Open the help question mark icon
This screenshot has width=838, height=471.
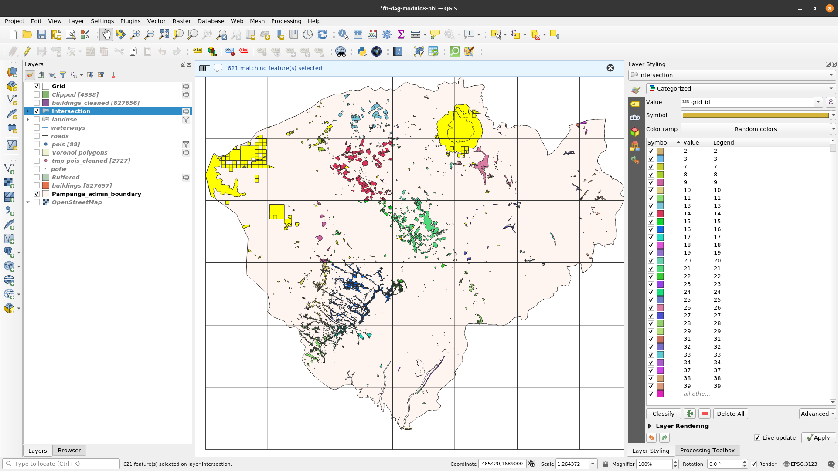point(398,52)
